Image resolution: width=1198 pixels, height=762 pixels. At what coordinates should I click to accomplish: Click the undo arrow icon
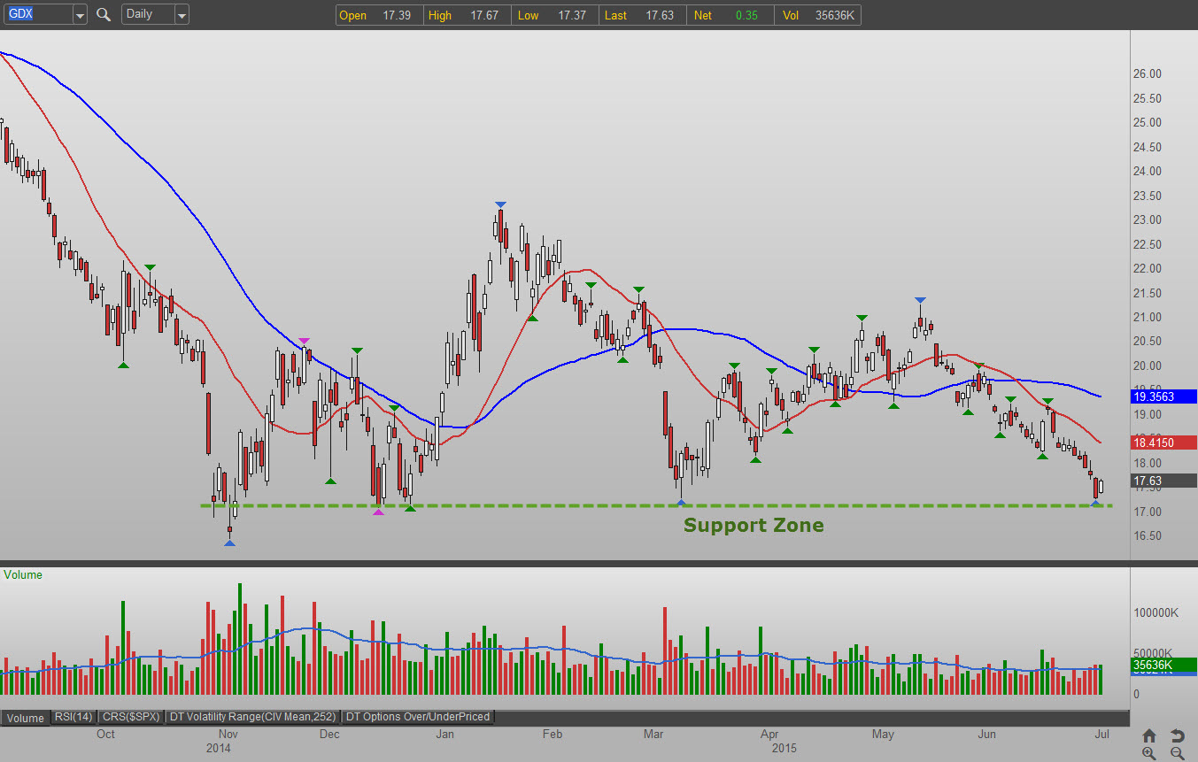click(x=1177, y=735)
